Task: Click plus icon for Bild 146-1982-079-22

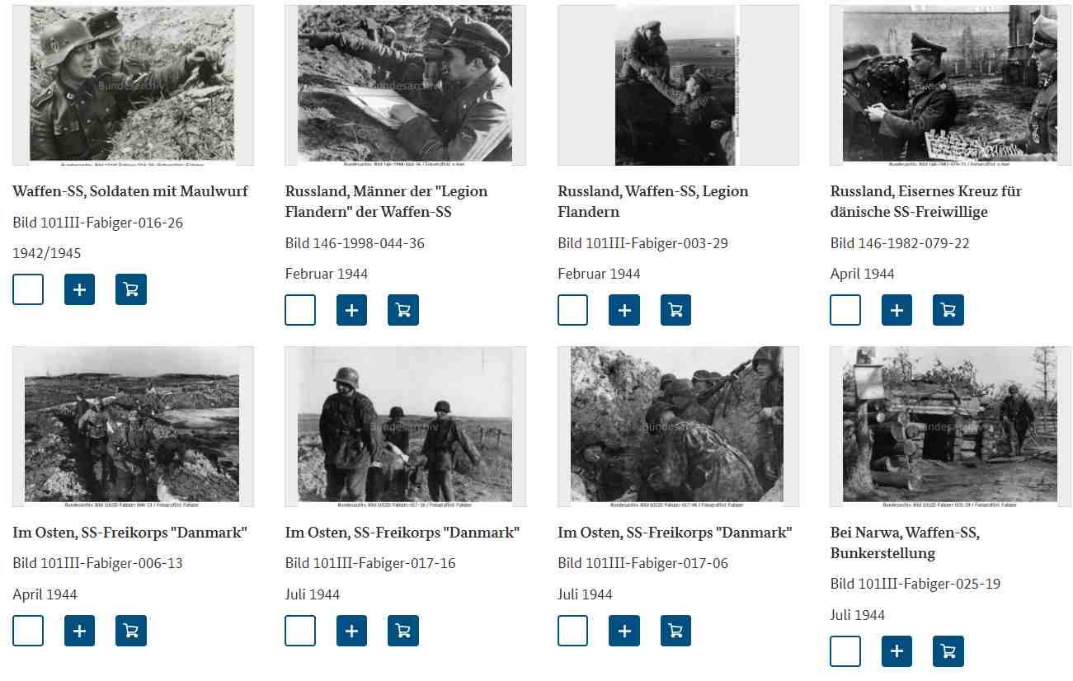Action: [897, 310]
